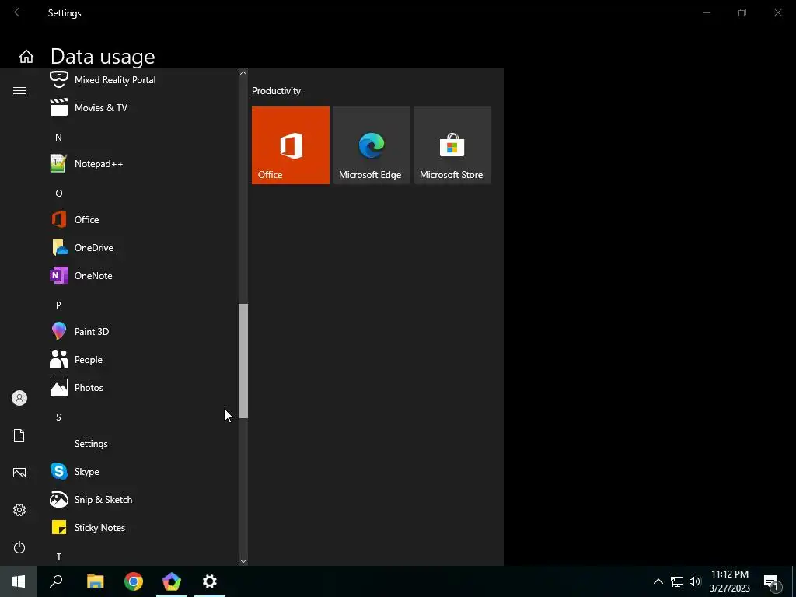Image resolution: width=796 pixels, height=597 pixels.
Task: Click the Office tile under Productivity
Action: (x=291, y=145)
